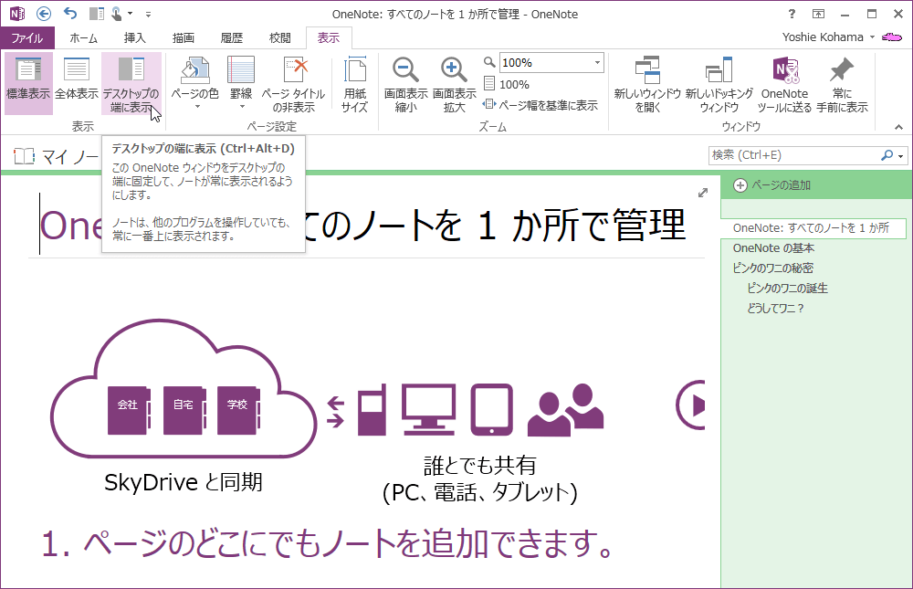Open ページの色 dropdown
Viewport: 913px width, 589px height.
(195, 83)
